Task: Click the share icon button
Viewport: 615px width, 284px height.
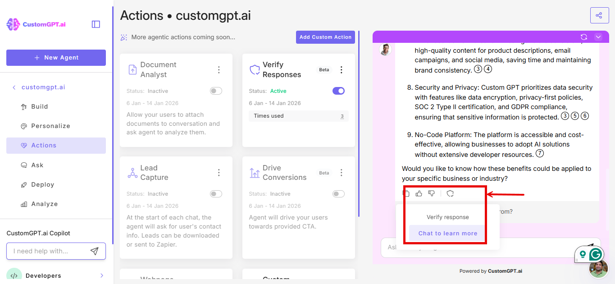Action: tap(599, 15)
